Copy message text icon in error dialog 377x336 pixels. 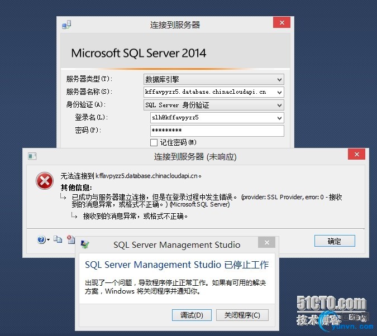pos(58,239)
